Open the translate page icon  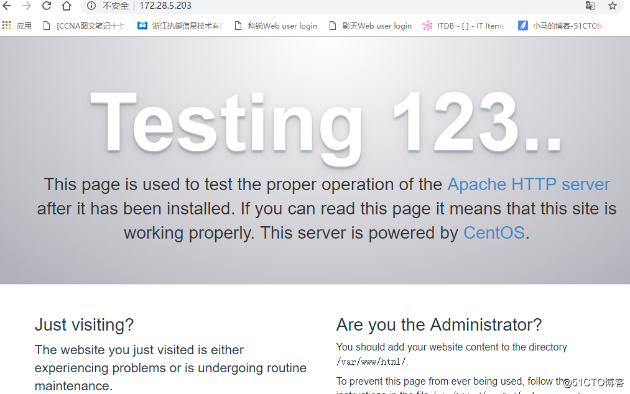point(590,6)
